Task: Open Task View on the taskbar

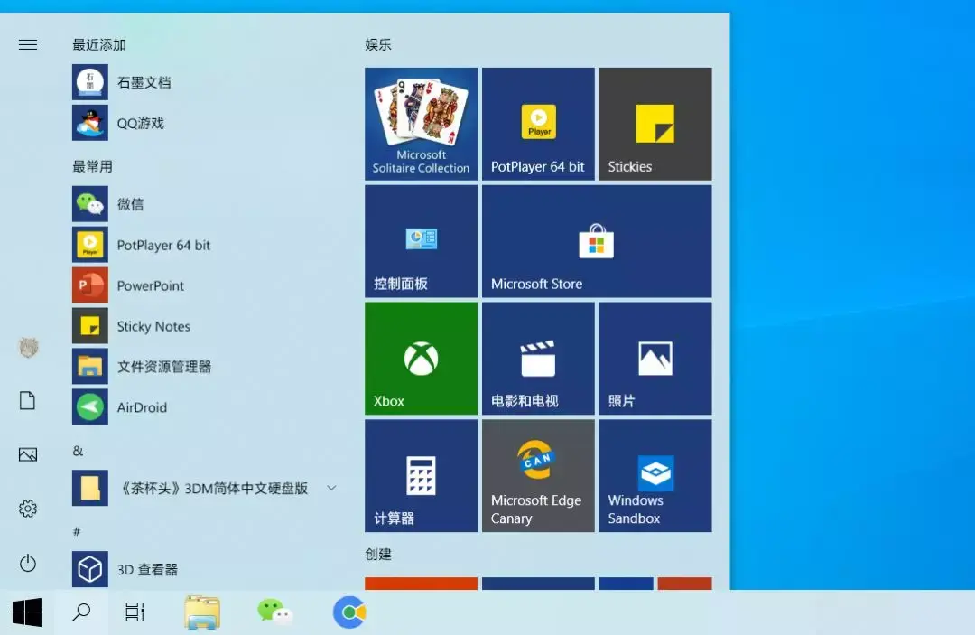Action: point(135,612)
